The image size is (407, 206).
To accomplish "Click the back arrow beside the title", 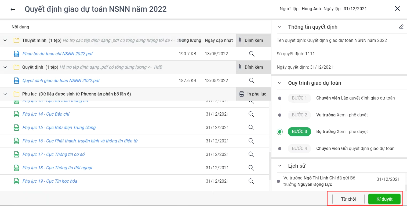I will [13, 9].
